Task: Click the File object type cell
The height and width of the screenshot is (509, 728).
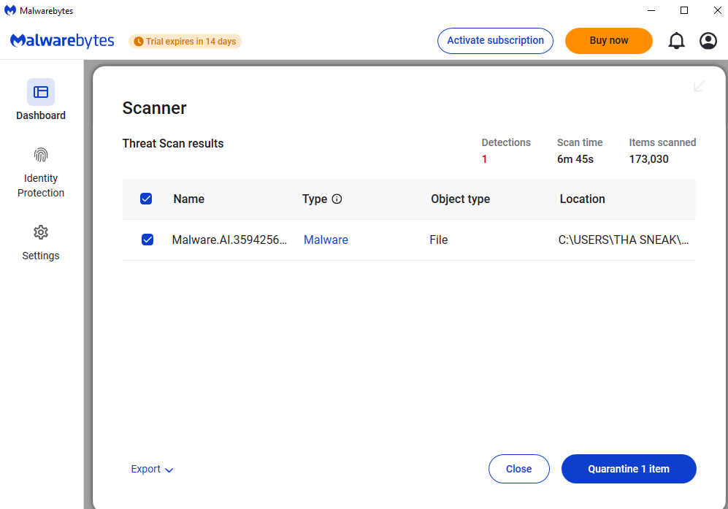Action: 439,240
